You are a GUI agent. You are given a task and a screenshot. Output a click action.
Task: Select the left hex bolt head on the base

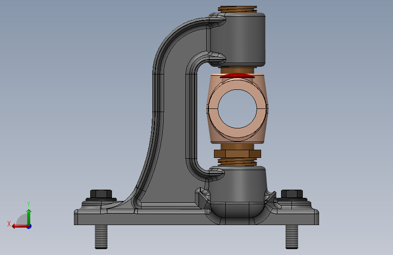pos(101,194)
